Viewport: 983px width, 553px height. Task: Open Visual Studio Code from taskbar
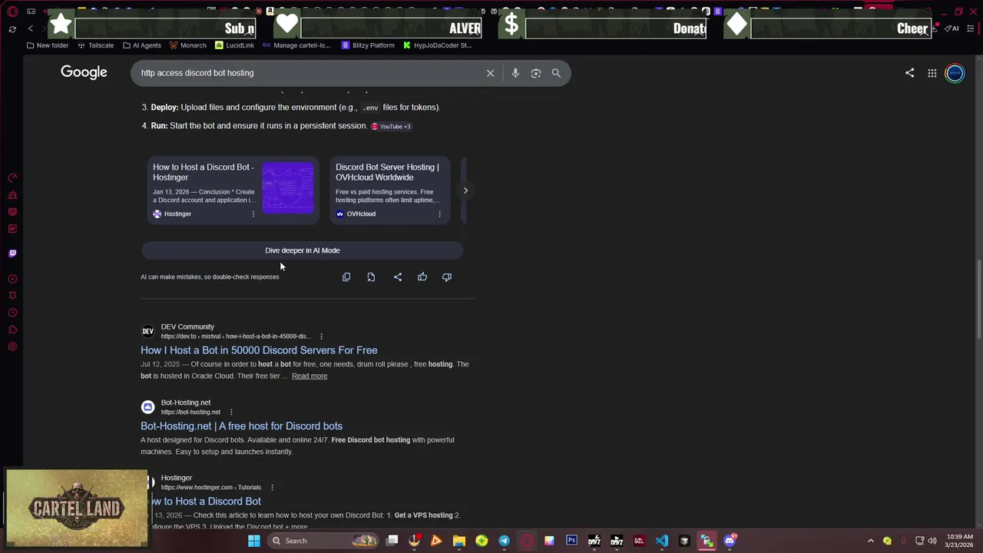(x=662, y=541)
